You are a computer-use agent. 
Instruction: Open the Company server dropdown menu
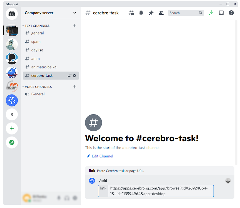click(x=75, y=13)
